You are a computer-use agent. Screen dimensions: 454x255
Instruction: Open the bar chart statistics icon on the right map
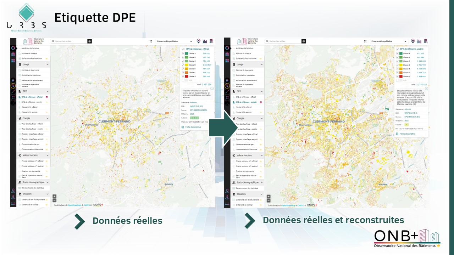pos(419,41)
